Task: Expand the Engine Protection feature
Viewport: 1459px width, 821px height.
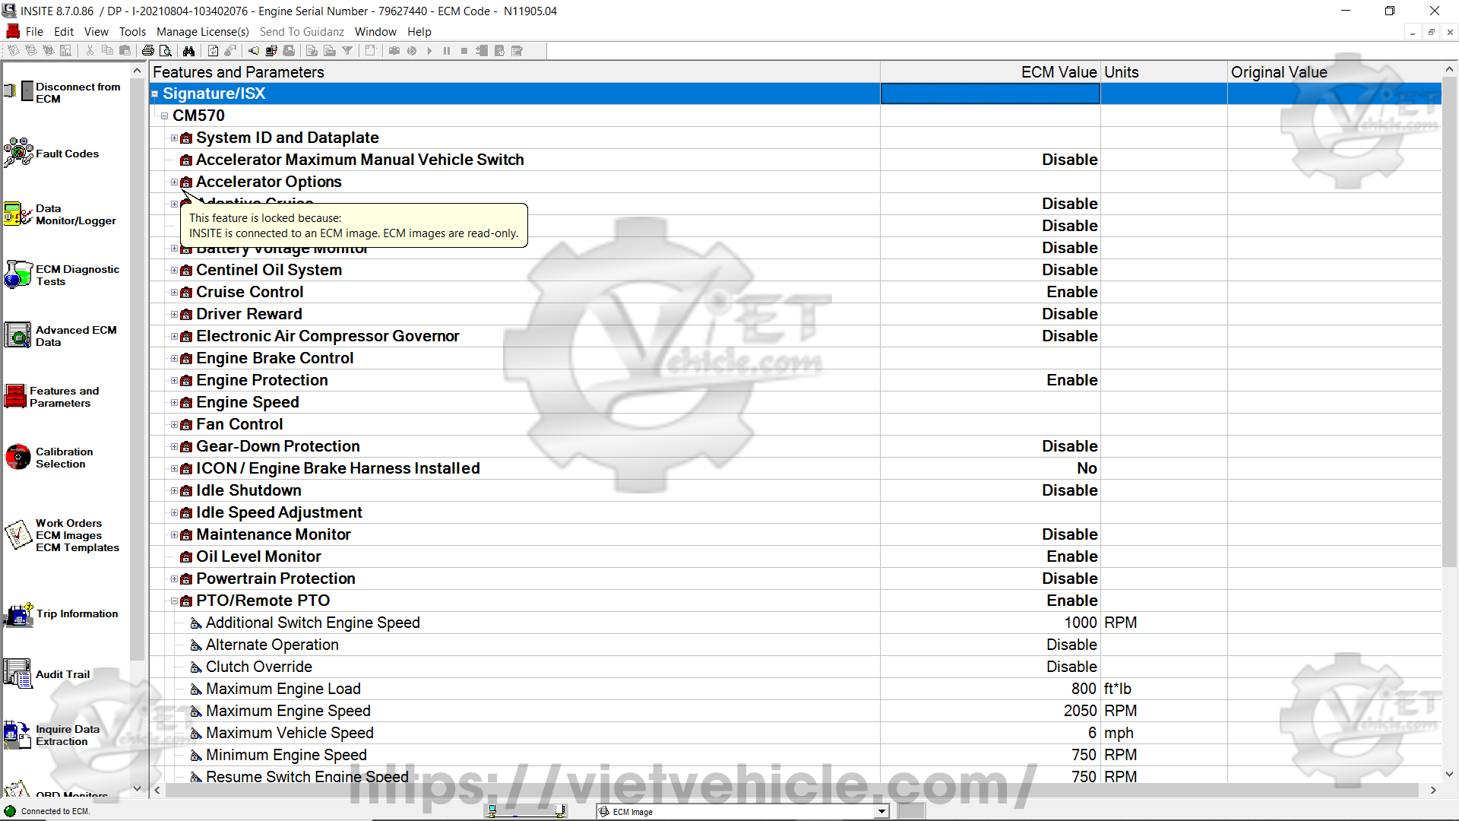Action: click(x=174, y=381)
